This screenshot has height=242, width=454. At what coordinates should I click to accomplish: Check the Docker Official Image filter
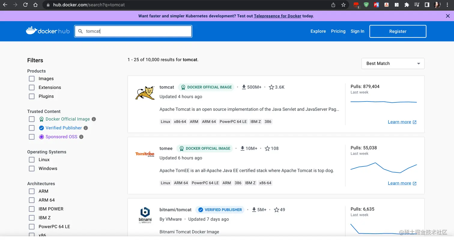coord(32,119)
